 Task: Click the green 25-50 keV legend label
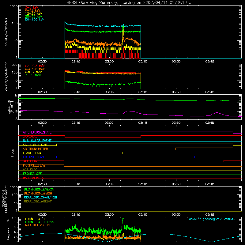pyautogui.click(x=34, y=17)
